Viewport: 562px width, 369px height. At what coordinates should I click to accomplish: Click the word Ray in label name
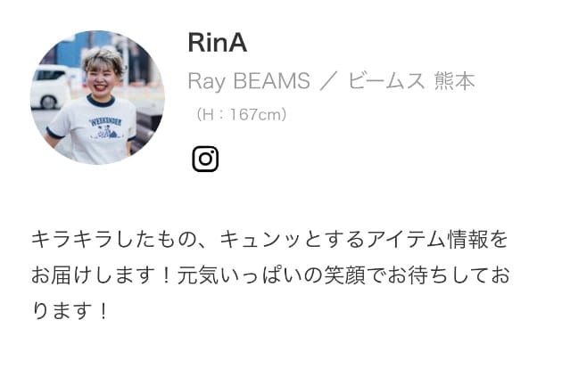coord(206,81)
